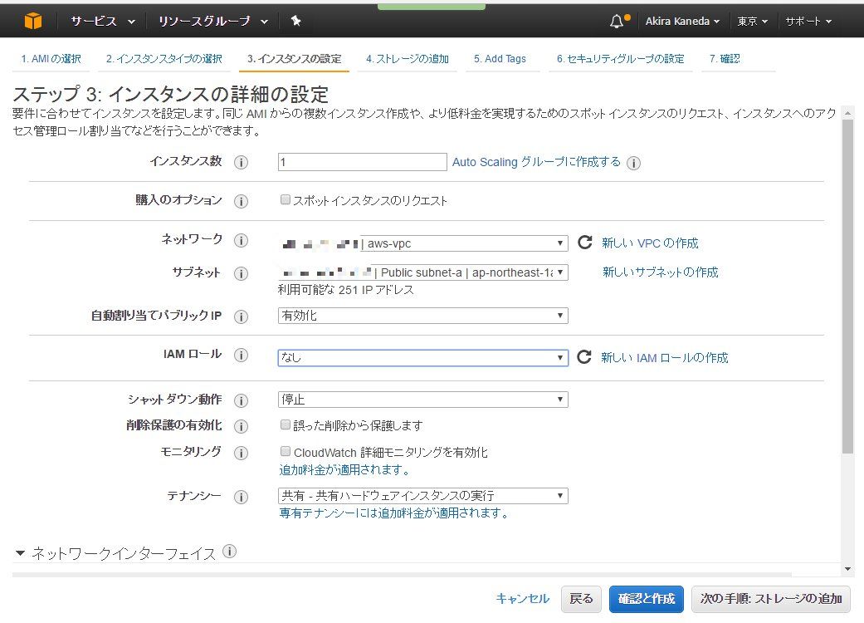Viewport: 864px width, 623px height.
Task: Click the AWS cube logo icon
Action: pyautogui.click(x=32, y=21)
